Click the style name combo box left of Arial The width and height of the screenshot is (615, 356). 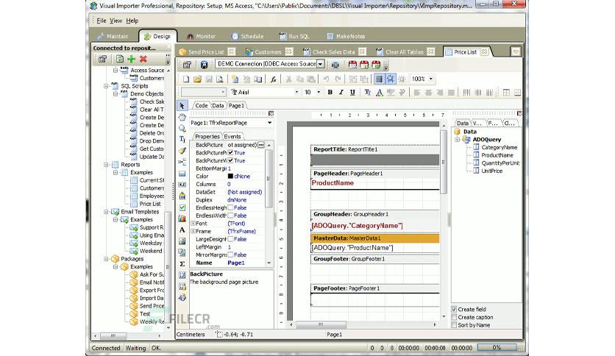tap(203, 92)
